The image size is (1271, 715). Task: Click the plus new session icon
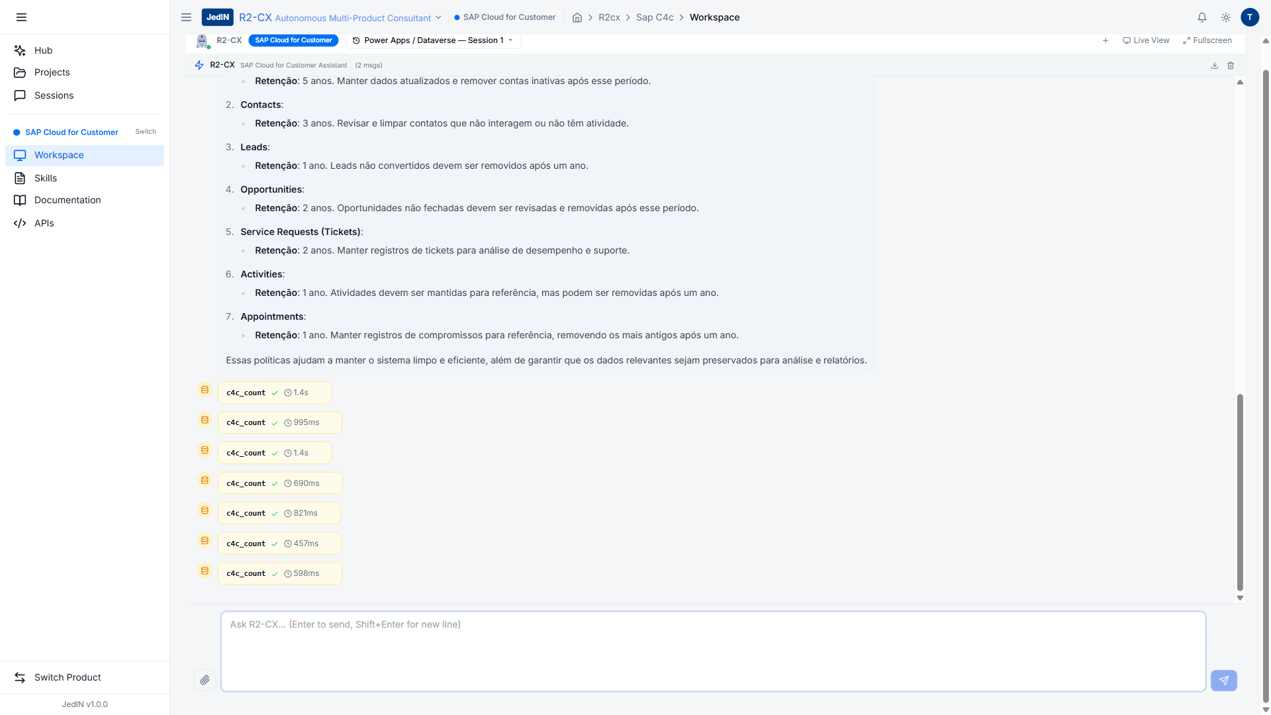[1106, 40]
